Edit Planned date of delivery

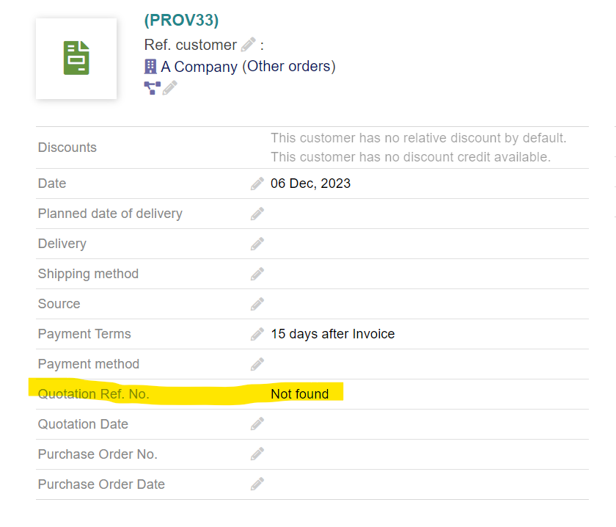pos(257,214)
